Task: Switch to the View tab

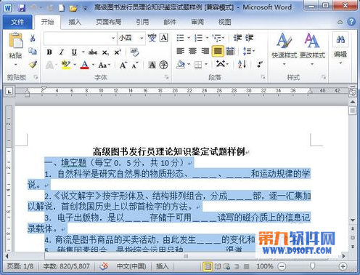Action: pyautogui.click(x=225, y=22)
